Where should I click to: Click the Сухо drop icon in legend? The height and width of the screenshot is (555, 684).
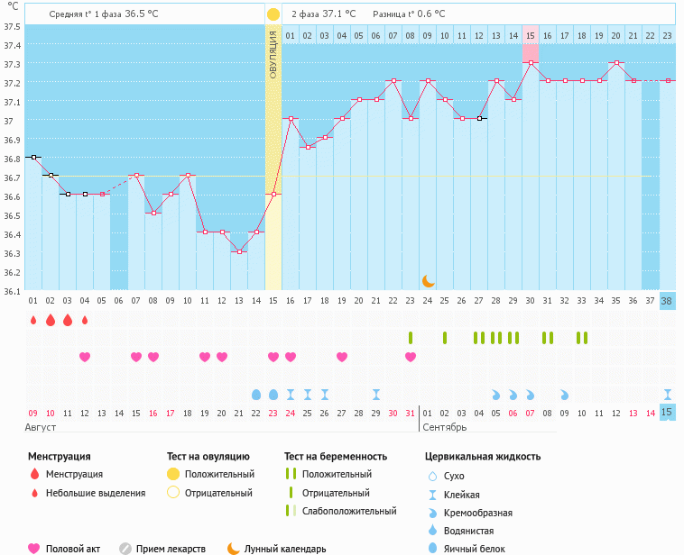coord(431,476)
